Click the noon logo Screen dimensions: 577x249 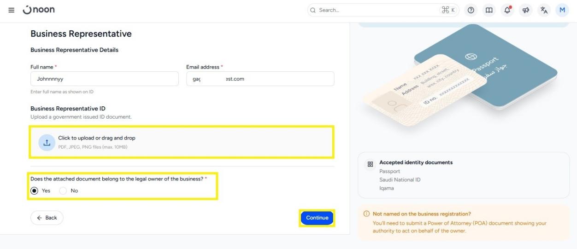(39, 10)
